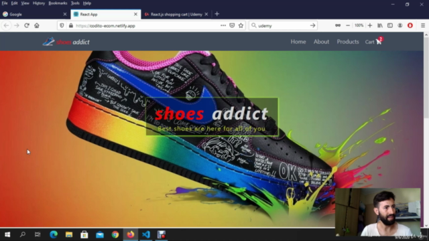The image size is (429, 241).
Task: Click the red extension icon in toolbar
Action: (410, 25)
